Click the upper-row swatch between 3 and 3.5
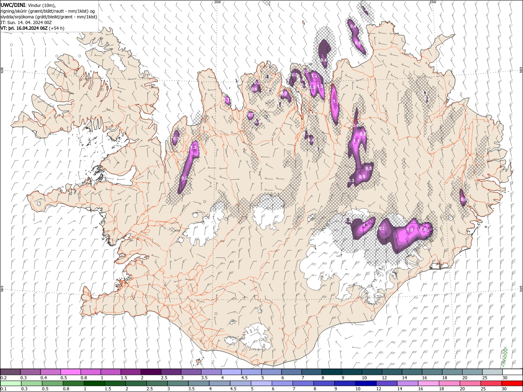 [191, 372]
